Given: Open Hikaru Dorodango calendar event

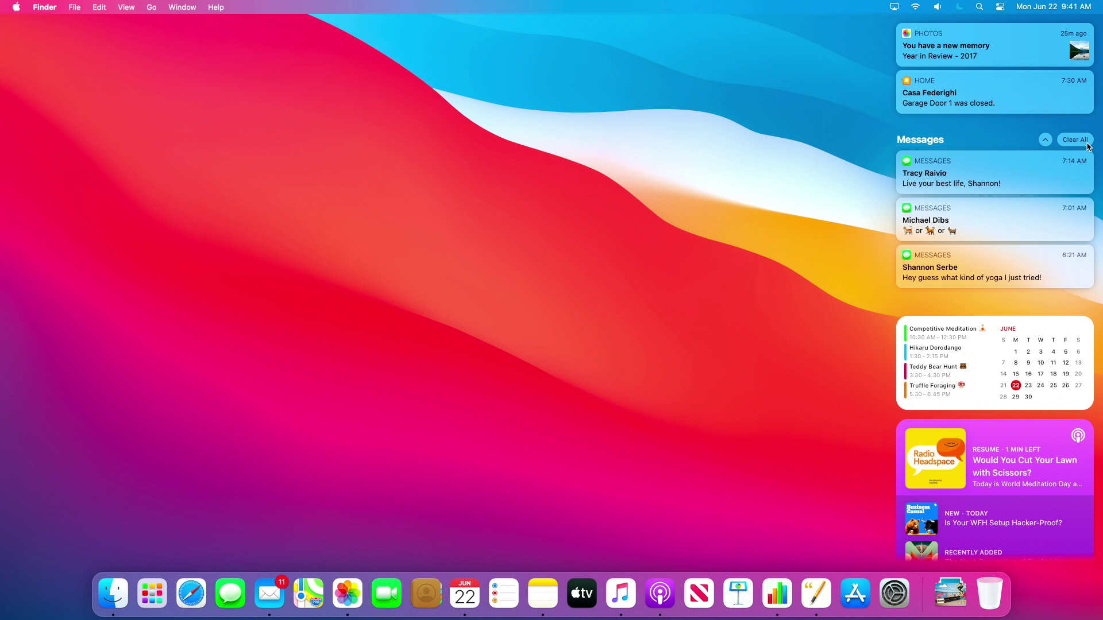Looking at the screenshot, I should (945, 352).
